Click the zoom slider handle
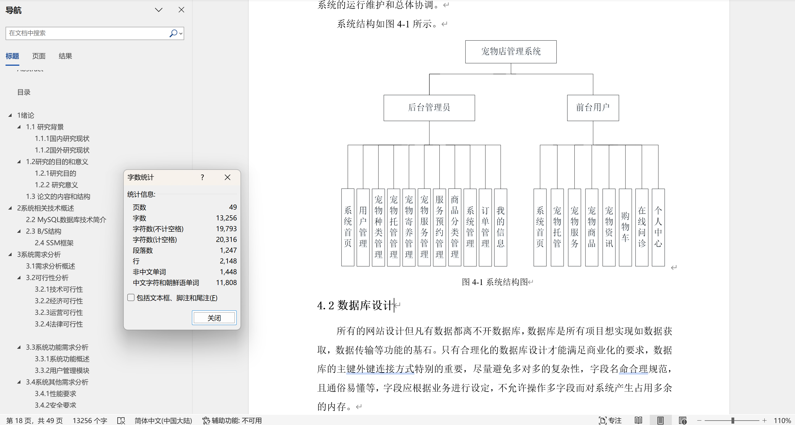 (x=733, y=420)
